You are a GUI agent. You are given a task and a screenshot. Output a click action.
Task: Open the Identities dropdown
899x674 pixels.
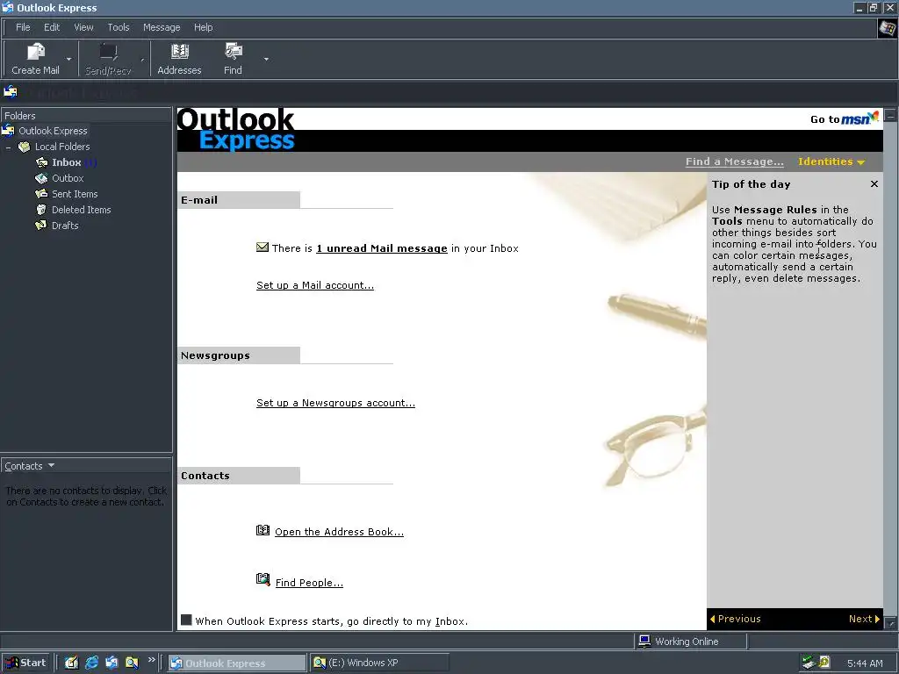tap(831, 161)
